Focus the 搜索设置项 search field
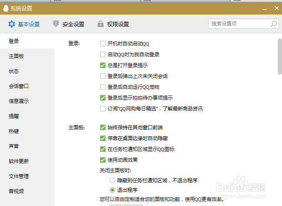The image size is (282, 206). pos(244,24)
